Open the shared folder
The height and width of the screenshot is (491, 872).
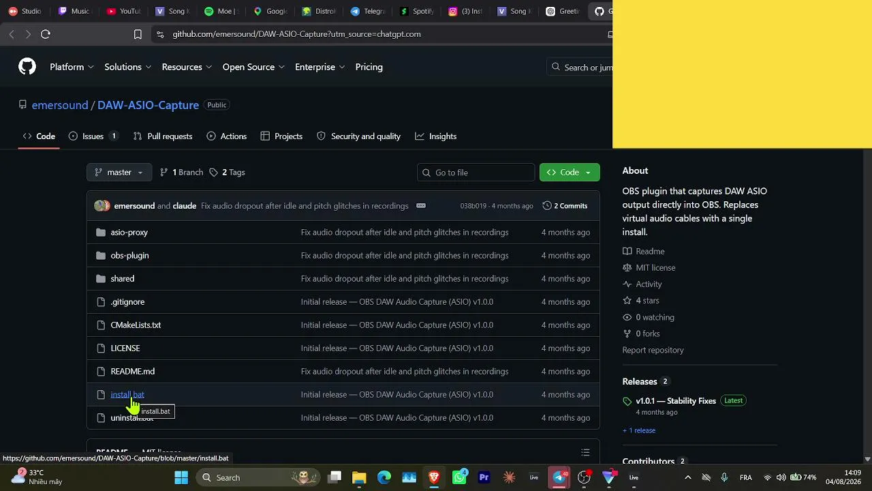pos(123,279)
